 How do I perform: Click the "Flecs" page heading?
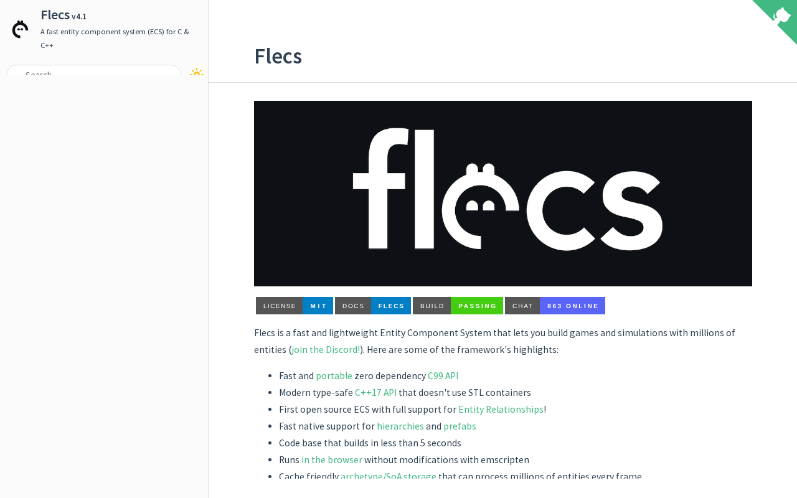pyautogui.click(x=278, y=56)
